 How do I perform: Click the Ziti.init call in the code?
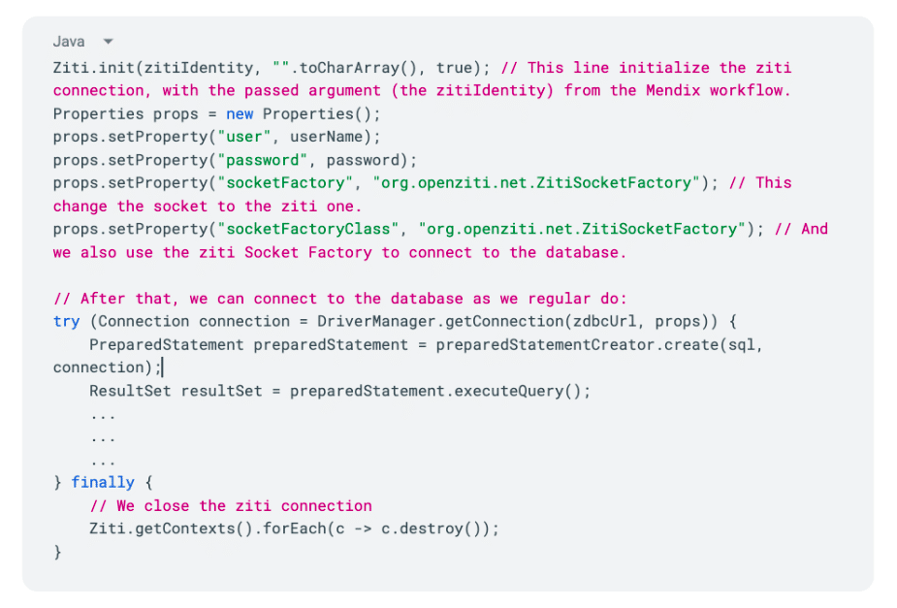pos(89,68)
